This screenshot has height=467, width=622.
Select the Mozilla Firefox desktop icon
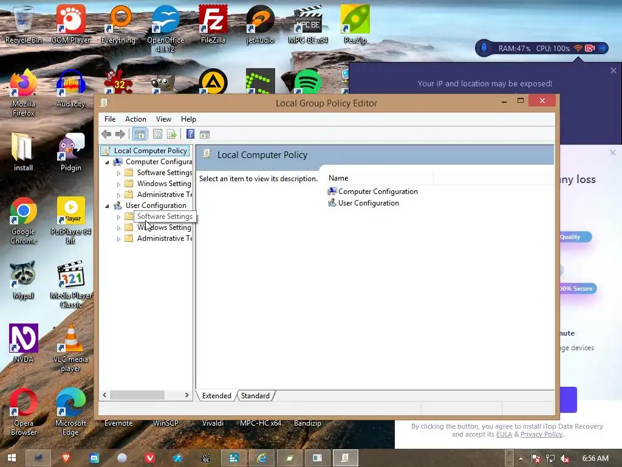coord(24,92)
